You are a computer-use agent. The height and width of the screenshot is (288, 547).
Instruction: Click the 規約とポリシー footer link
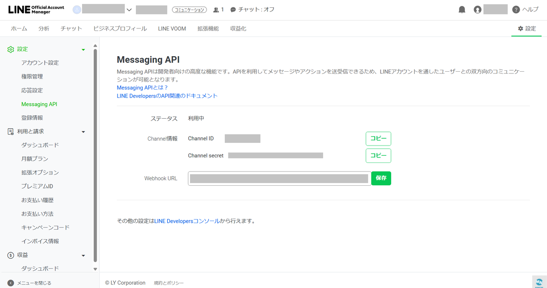click(x=169, y=283)
